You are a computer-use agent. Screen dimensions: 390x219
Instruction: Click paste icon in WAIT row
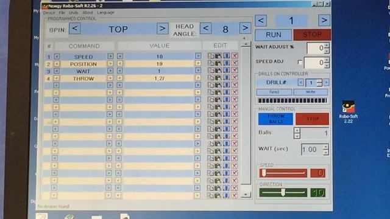[x=218, y=71]
